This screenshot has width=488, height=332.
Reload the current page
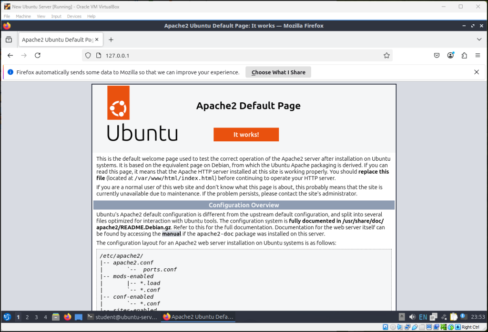[38, 55]
